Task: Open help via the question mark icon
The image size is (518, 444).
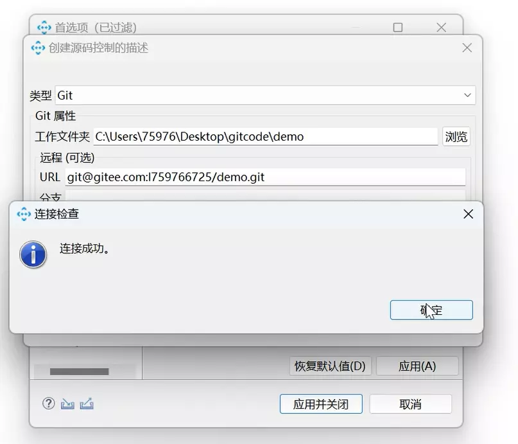Action: click(49, 404)
